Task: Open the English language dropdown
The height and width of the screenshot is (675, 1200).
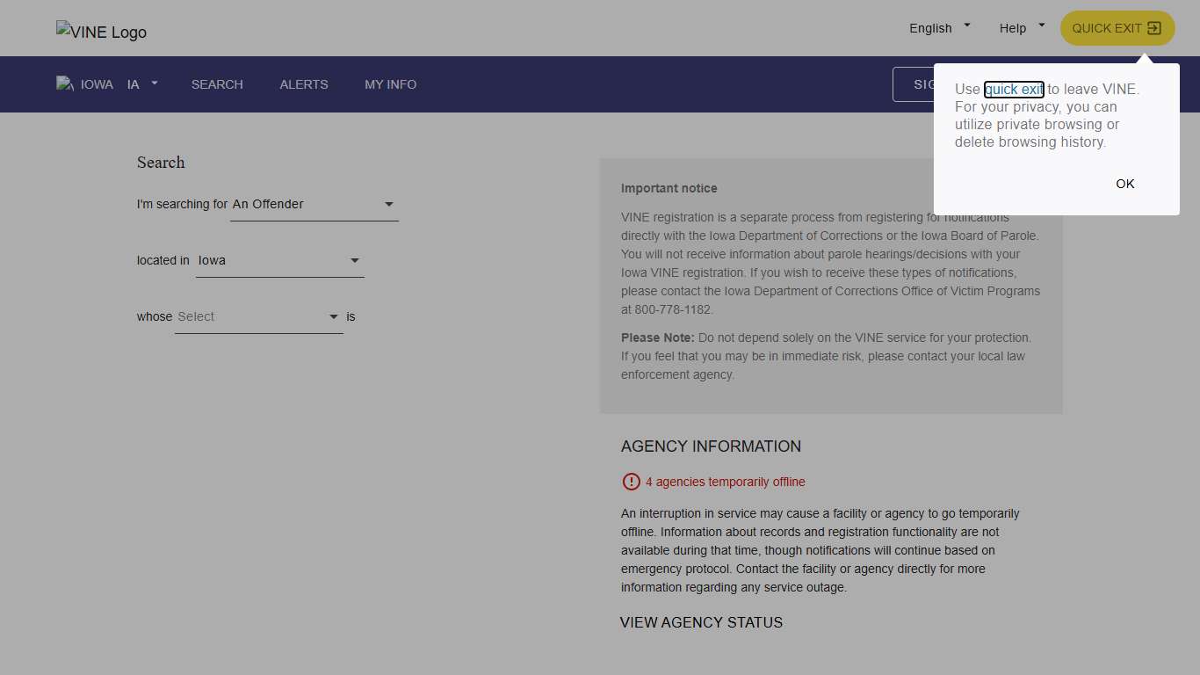Action: click(939, 28)
